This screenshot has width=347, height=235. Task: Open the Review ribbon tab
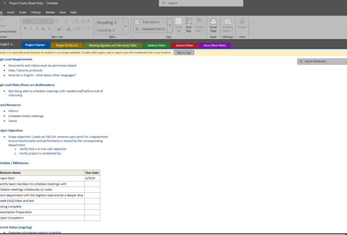(50, 13)
